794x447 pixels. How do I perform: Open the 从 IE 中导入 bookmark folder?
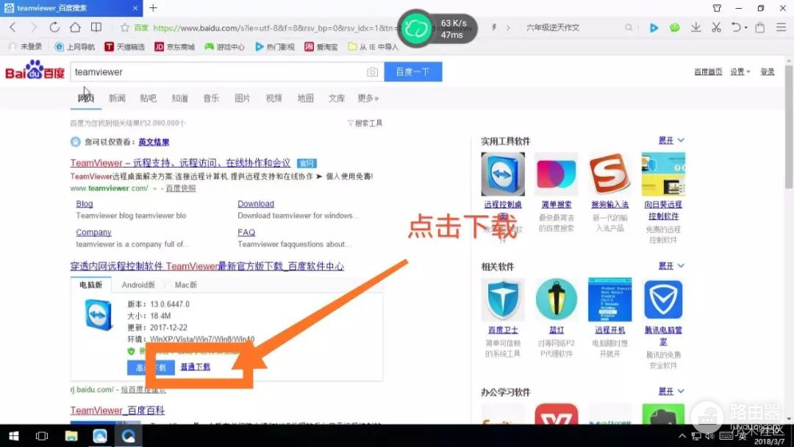pos(373,46)
